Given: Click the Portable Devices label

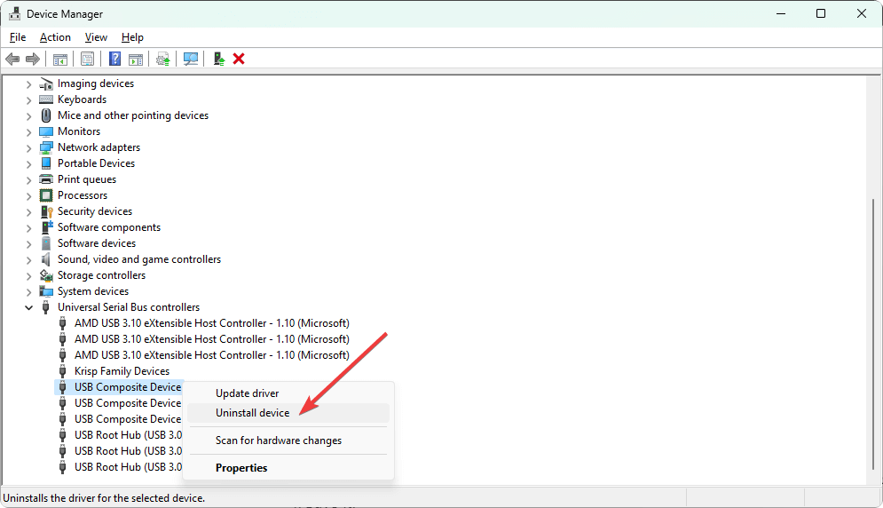Looking at the screenshot, I should tap(97, 163).
